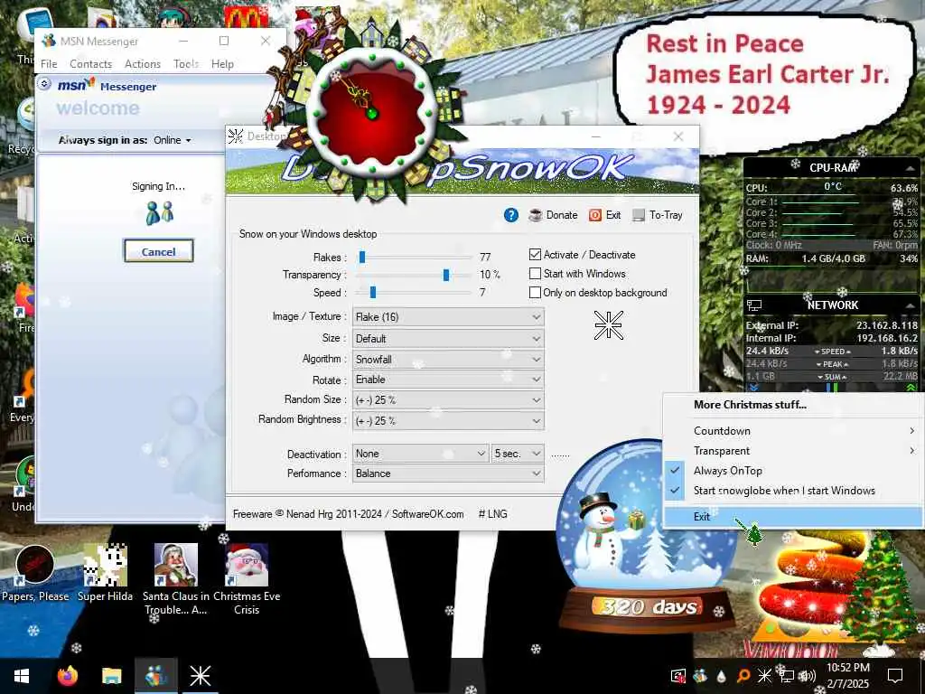Click the Papers, Please desktop icon
The width and height of the screenshot is (925, 694).
35,572
